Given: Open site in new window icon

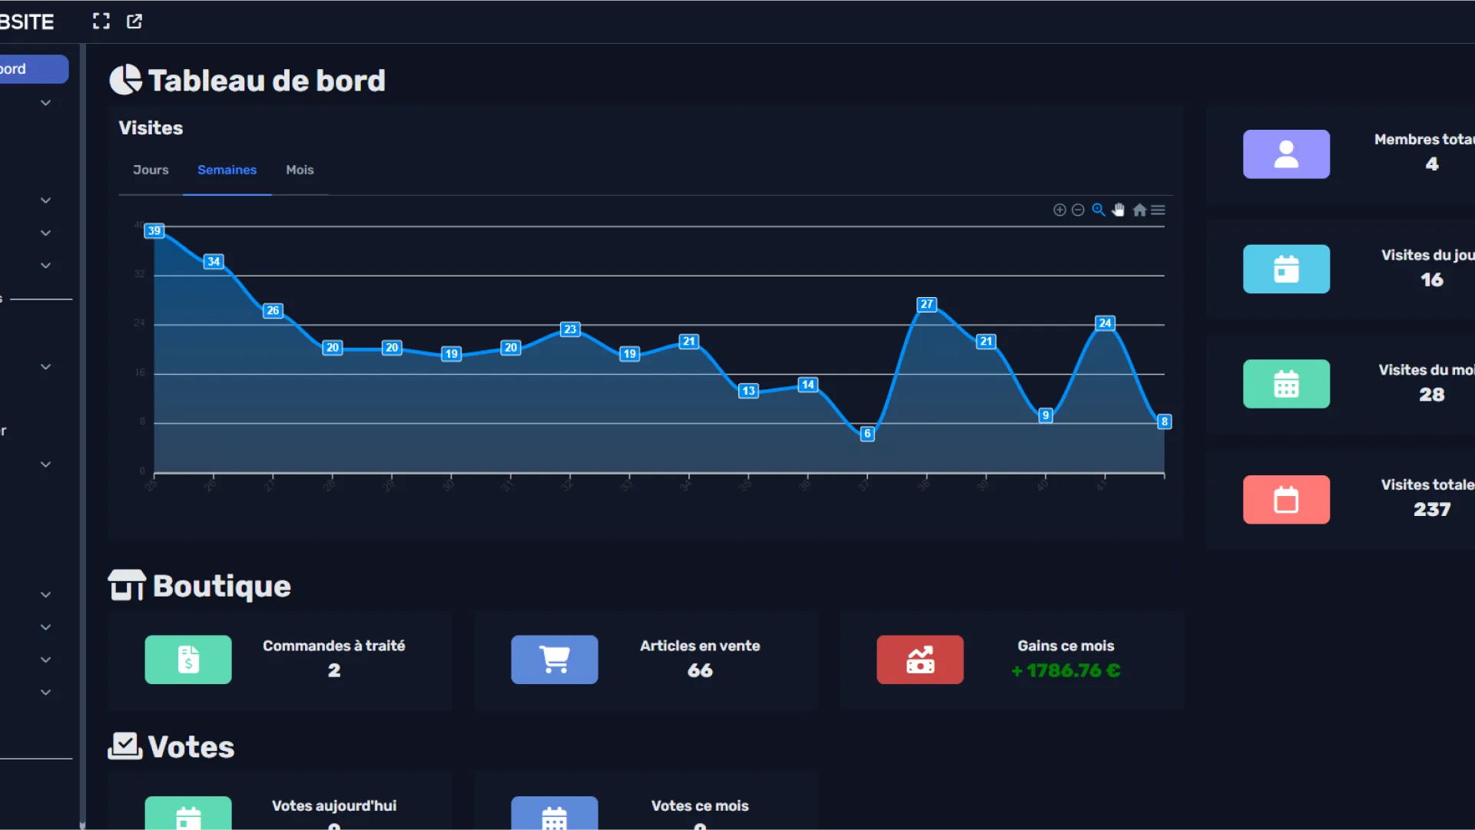Looking at the screenshot, I should (134, 21).
